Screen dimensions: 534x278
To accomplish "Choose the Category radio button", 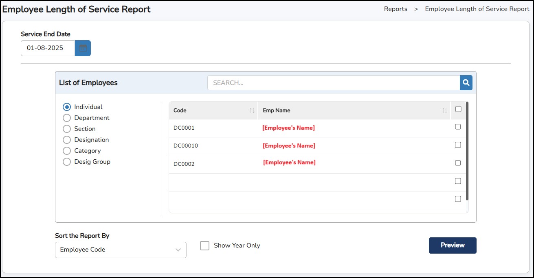I will (67, 151).
